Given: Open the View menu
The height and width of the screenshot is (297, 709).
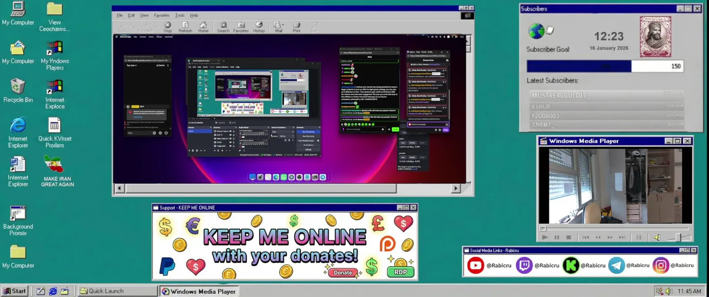Looking at the screenshot, I should (x=144, y=15).
